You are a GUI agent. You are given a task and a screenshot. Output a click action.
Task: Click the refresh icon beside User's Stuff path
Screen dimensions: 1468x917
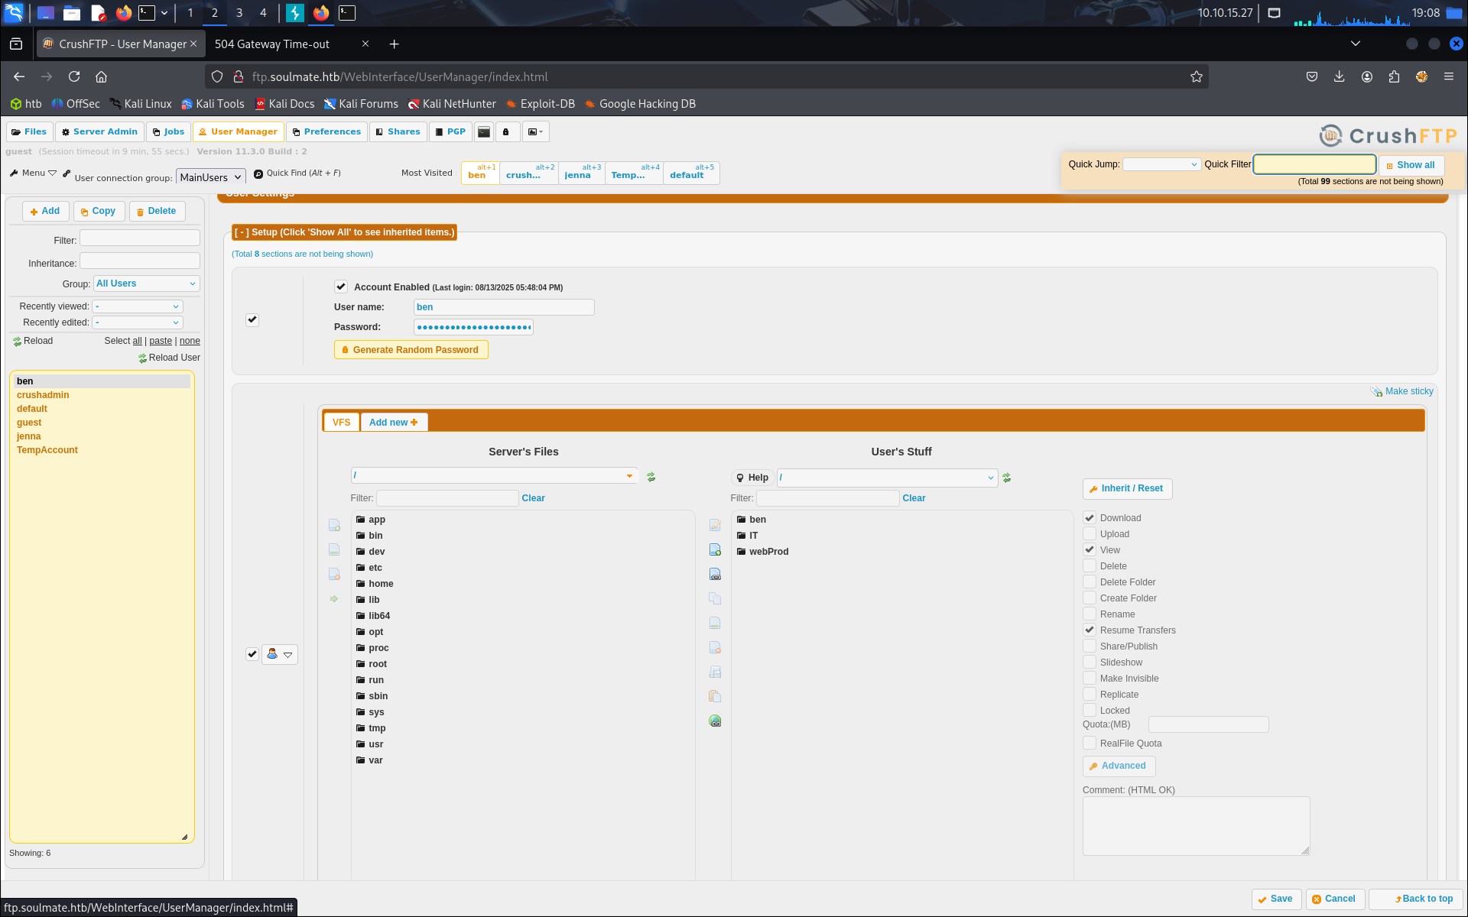[x=1006, y=478]
